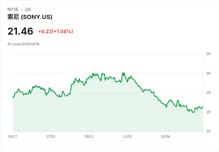Click the NYSE exchange label

(13, 9)
